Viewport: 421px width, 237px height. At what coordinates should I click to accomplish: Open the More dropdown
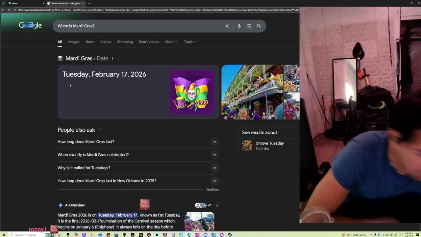[x=171, y=42]
